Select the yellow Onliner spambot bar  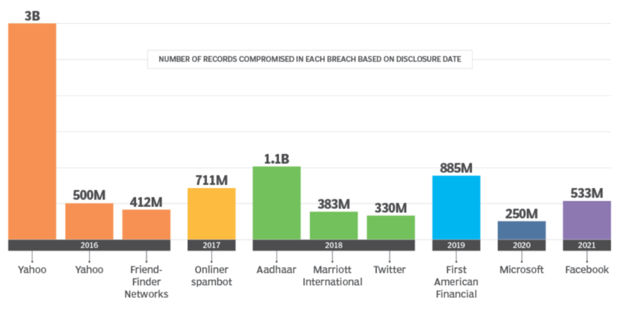pos(211,214)
